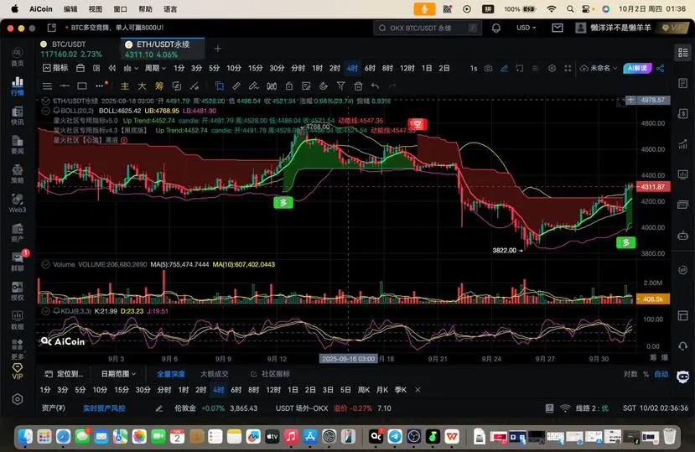
Task: Lock drawings with the padlock icon
Action: tap(289, 86)
